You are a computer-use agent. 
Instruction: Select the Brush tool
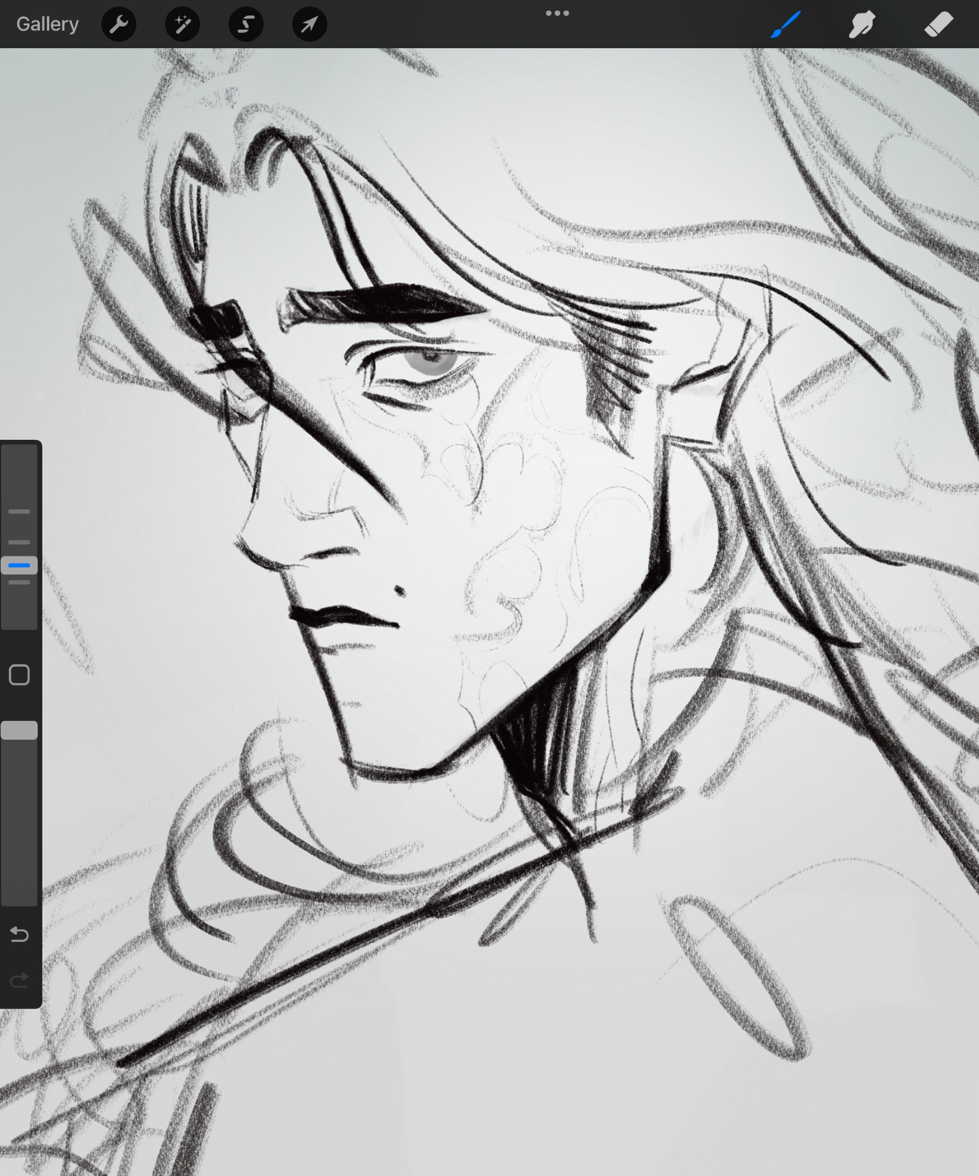(786, 24)
